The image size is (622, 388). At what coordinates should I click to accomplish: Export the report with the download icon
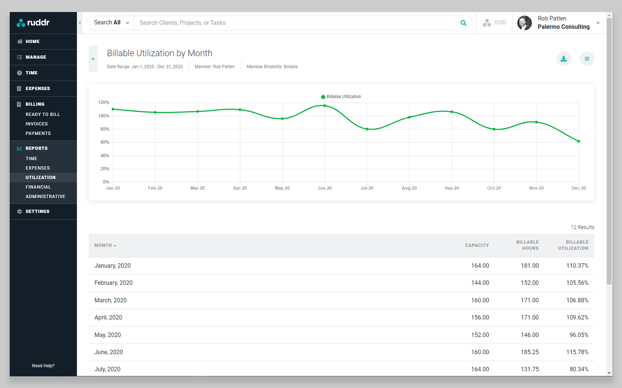(563, 59)
